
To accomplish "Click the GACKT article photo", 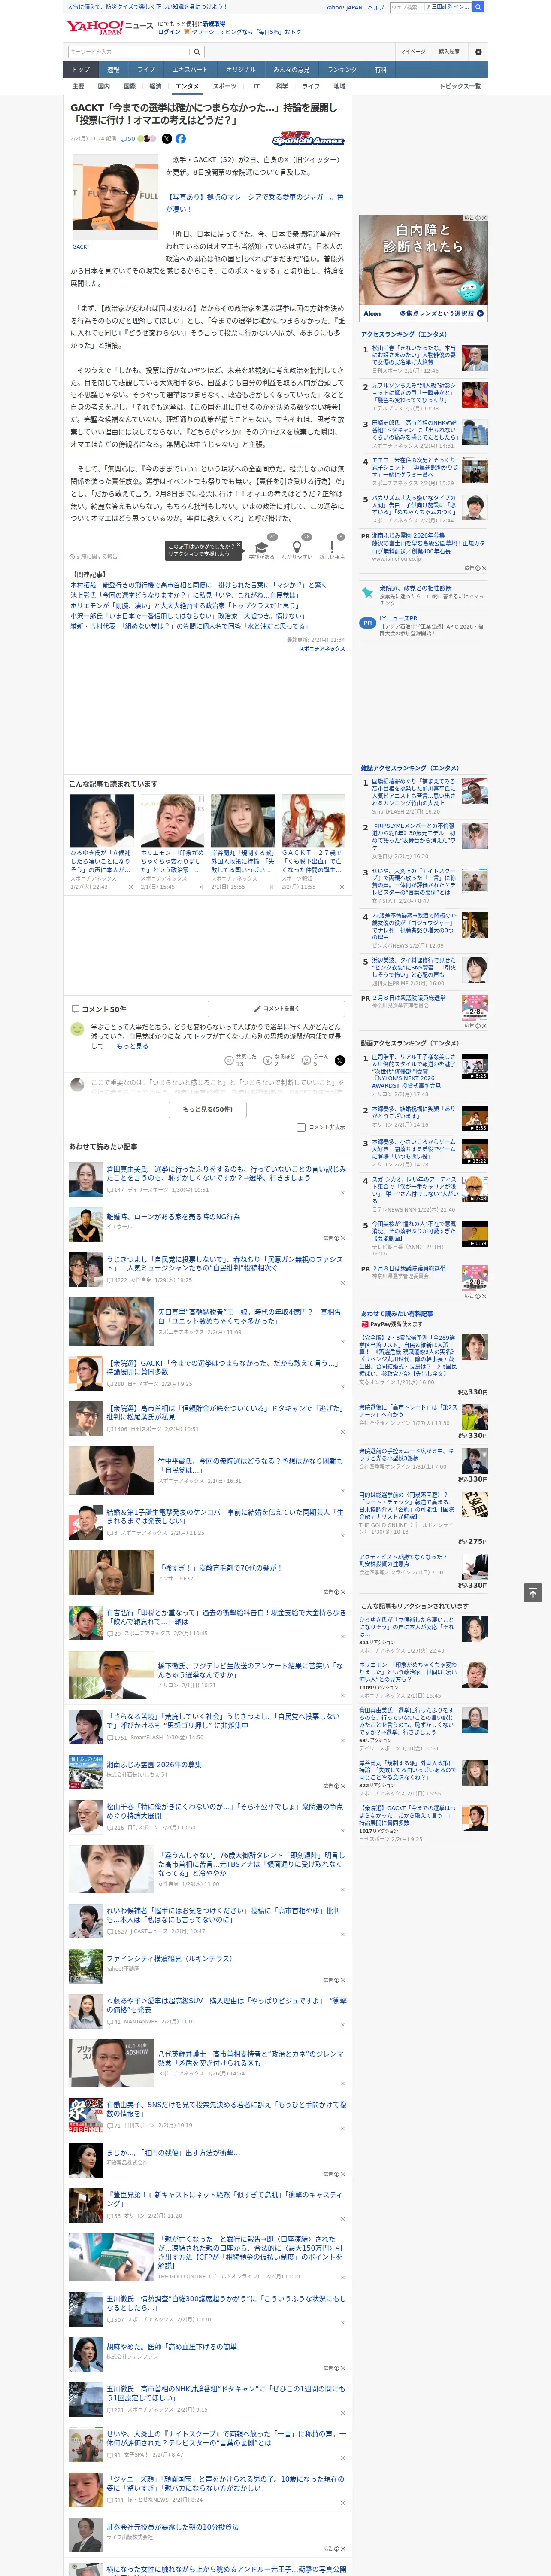I will pos(115,195).
